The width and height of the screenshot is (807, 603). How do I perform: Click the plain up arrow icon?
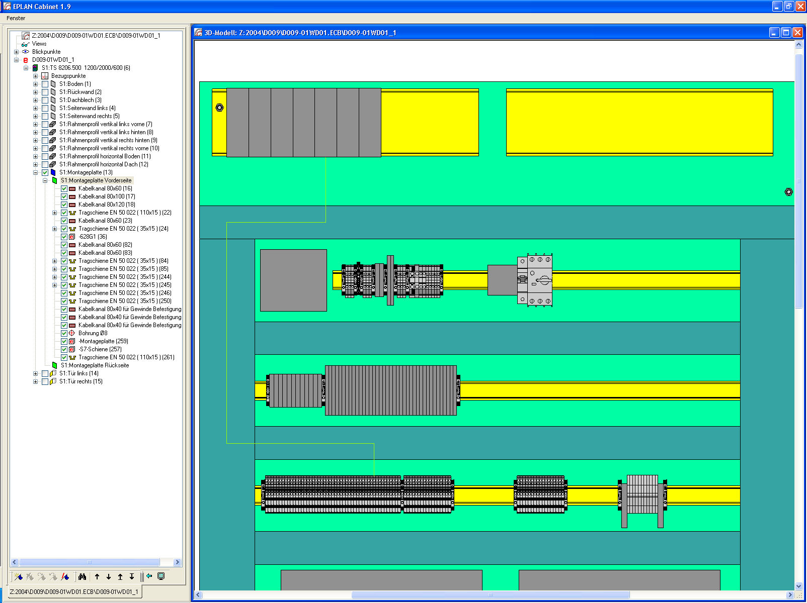tap(97, 576)
